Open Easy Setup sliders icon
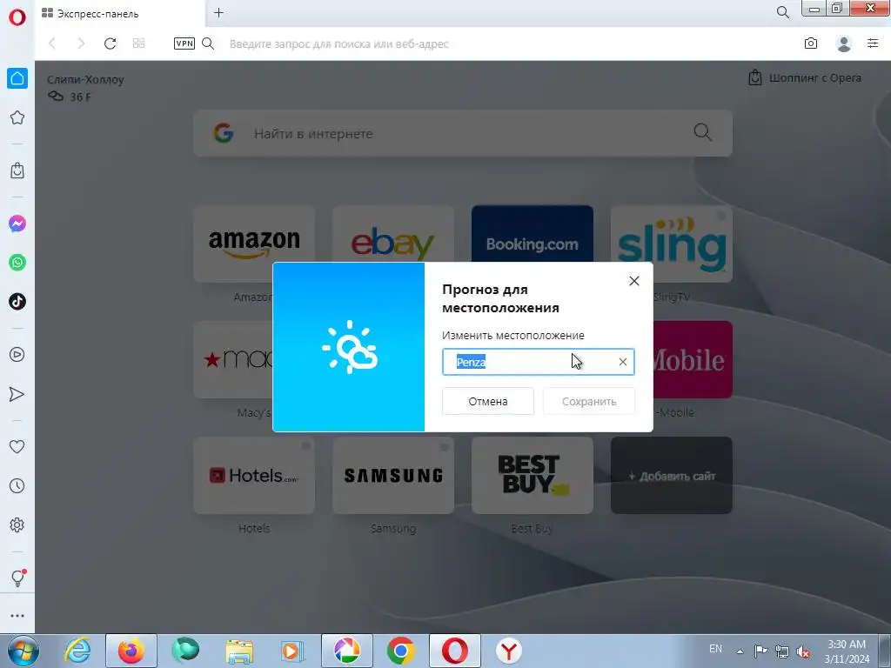The height and width of the screenshot is (668, 891). pyautogui.click(x=873, y=43)
